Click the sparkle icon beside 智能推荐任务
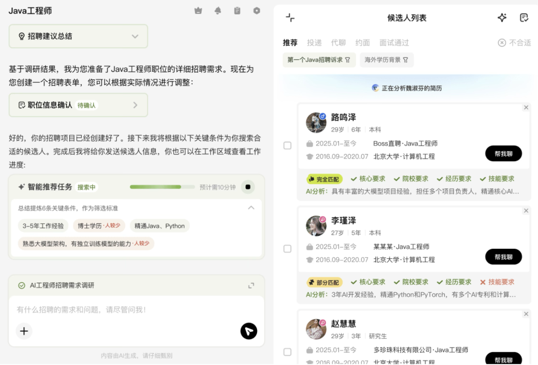The width and height of the screenshot is (538, 365). coord(21,187)
